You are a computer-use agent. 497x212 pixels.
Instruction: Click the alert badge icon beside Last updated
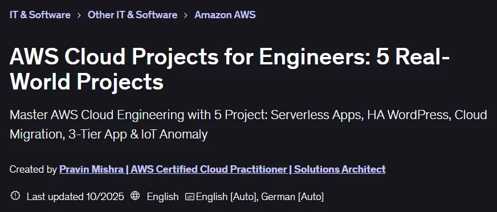[x=15, y=196]
